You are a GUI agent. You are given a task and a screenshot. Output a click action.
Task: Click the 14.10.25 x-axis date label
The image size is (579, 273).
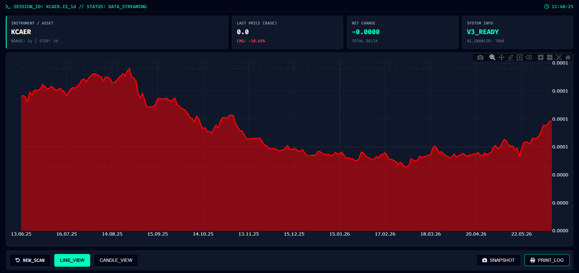[x=203, y=234]
